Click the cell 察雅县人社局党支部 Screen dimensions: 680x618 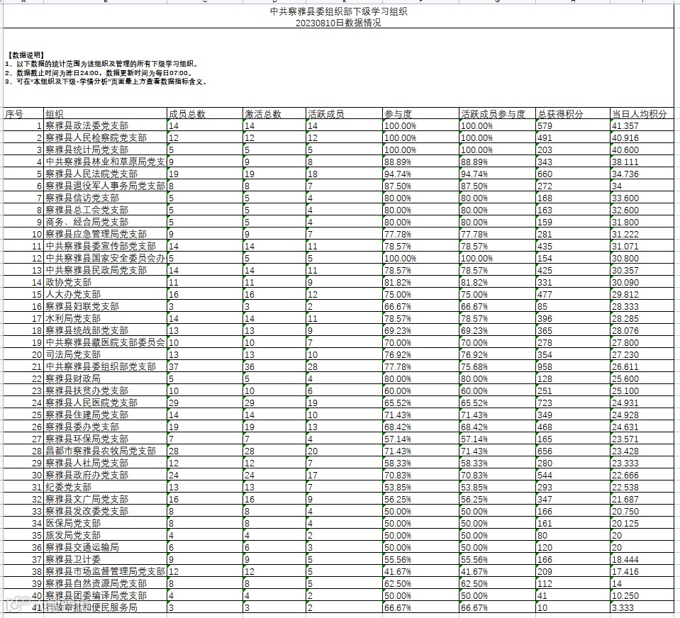106,463
